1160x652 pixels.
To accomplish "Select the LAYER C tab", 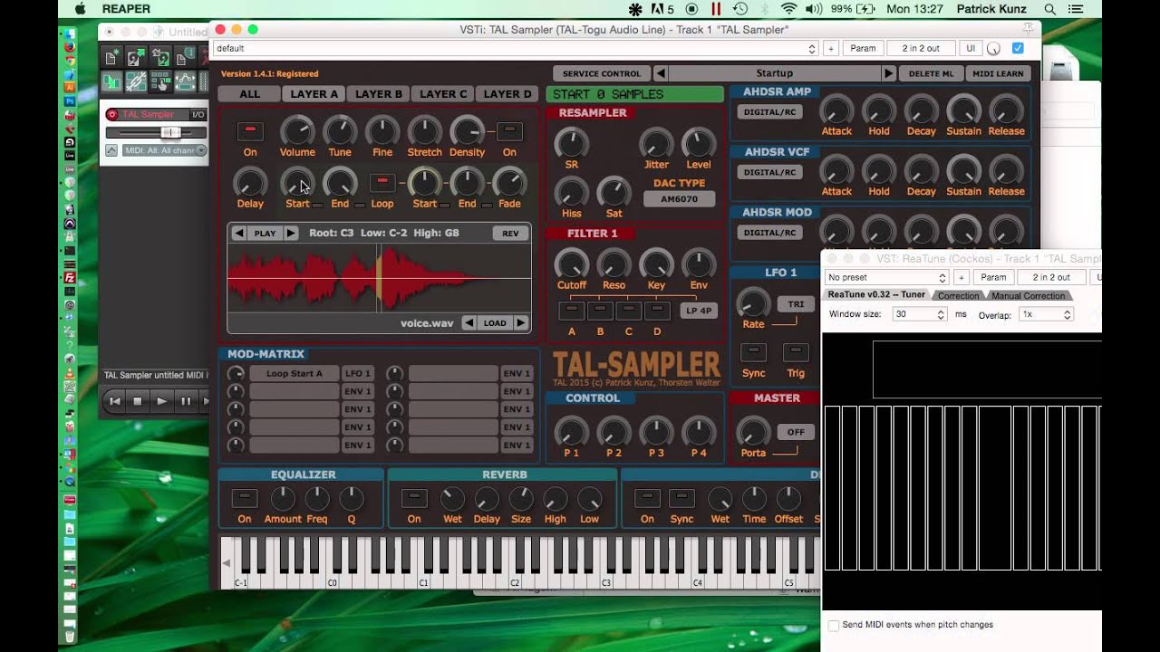I will click(442, 93).
